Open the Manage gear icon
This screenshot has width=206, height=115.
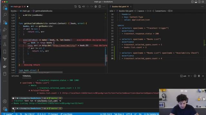pyautogui.click(x=5, y=109)
